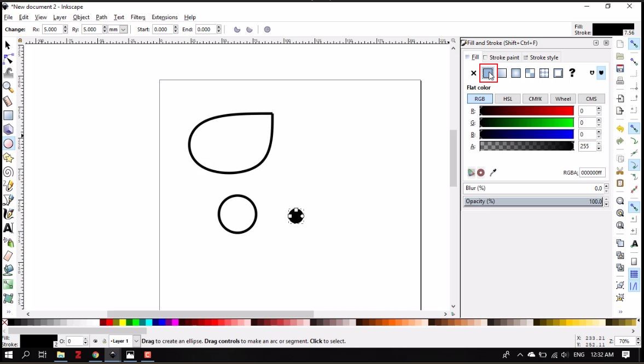Switch to the Stroke paint tab
Screen dimensions: 644x364
click(x=501, y=57)
